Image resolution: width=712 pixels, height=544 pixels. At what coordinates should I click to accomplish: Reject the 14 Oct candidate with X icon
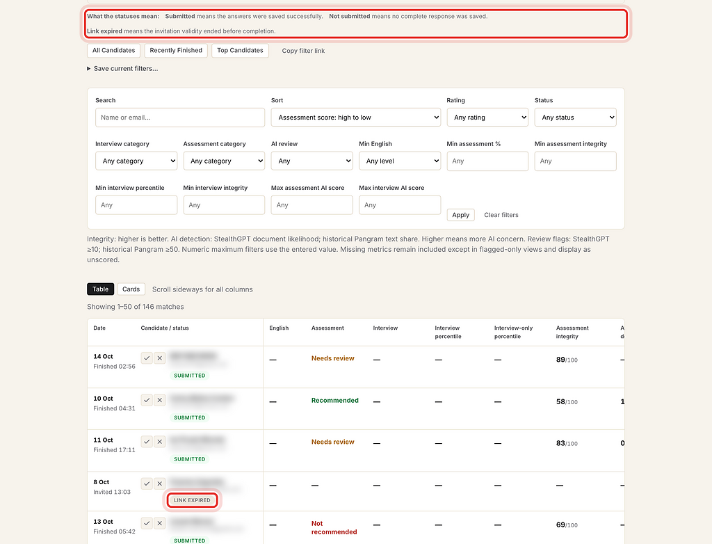159,358
